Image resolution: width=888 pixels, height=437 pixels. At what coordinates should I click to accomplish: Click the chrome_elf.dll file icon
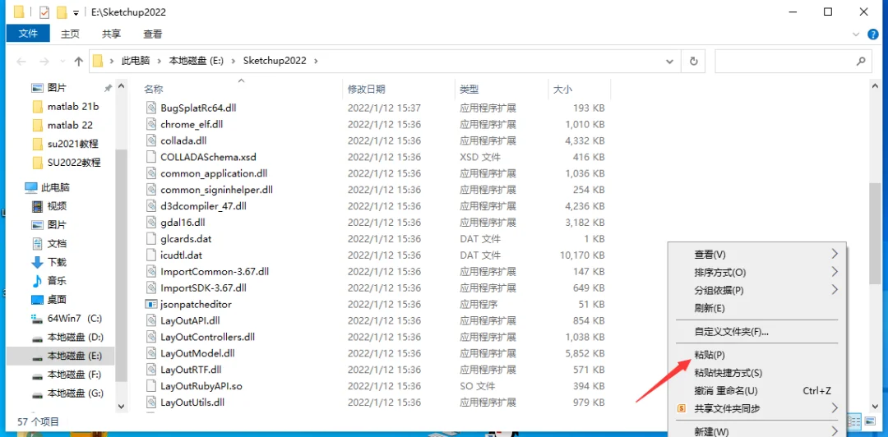pos(150,124)
